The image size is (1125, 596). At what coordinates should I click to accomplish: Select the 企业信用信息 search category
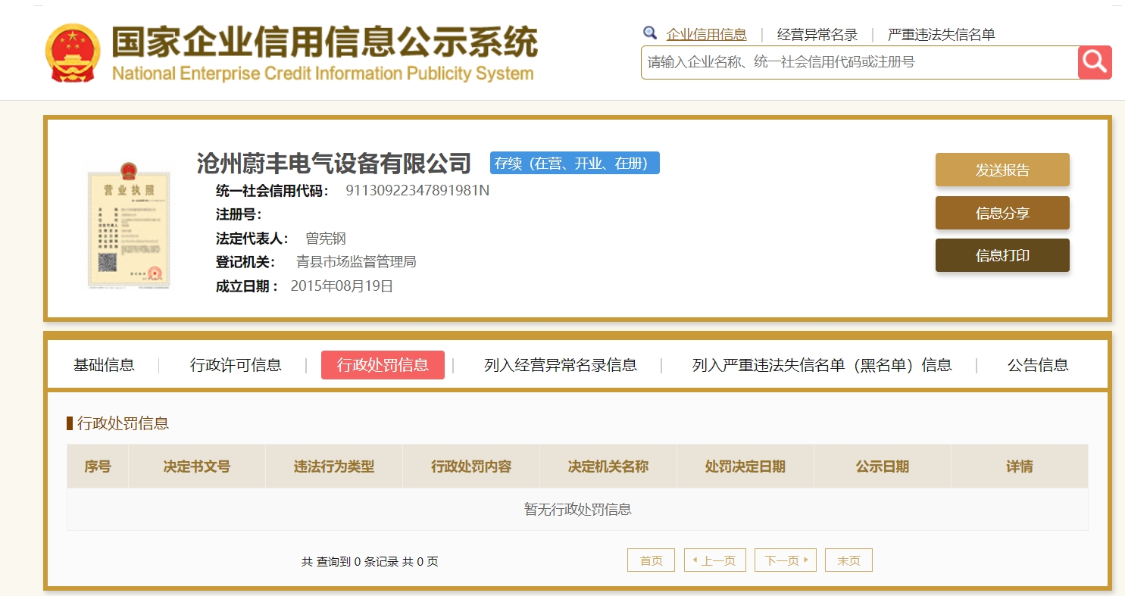pos(706,34)
